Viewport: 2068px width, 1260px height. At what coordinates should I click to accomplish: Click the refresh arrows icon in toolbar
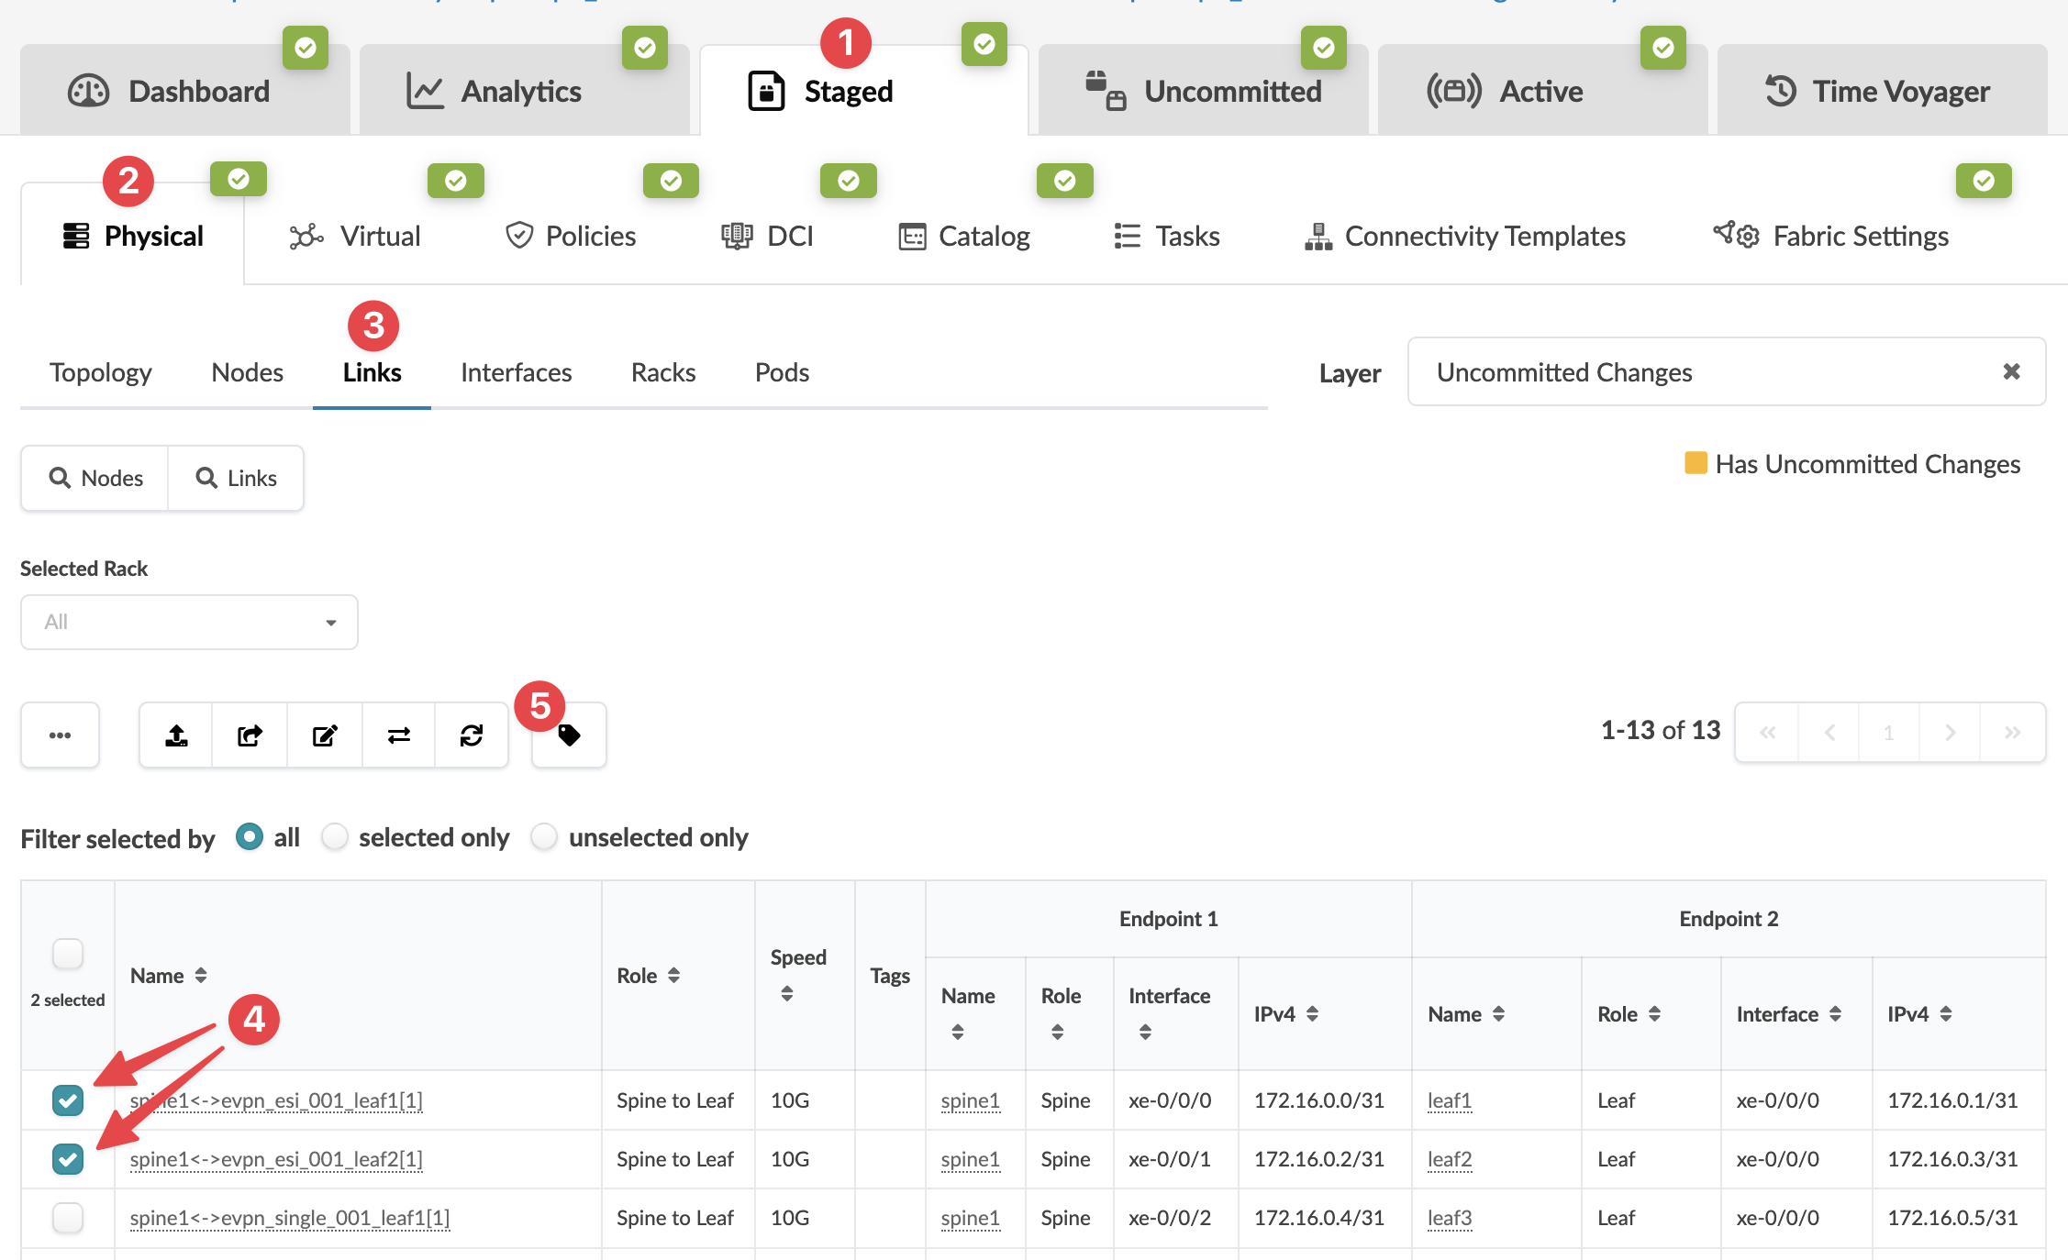(x=472, y=735)
